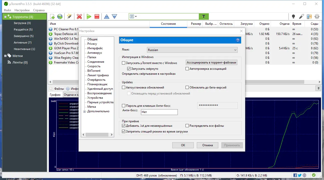This screenshot has height=180, width=324.
Task: Tick the Обновлять до бета-версий checkbox
Action: pos(187,87)
